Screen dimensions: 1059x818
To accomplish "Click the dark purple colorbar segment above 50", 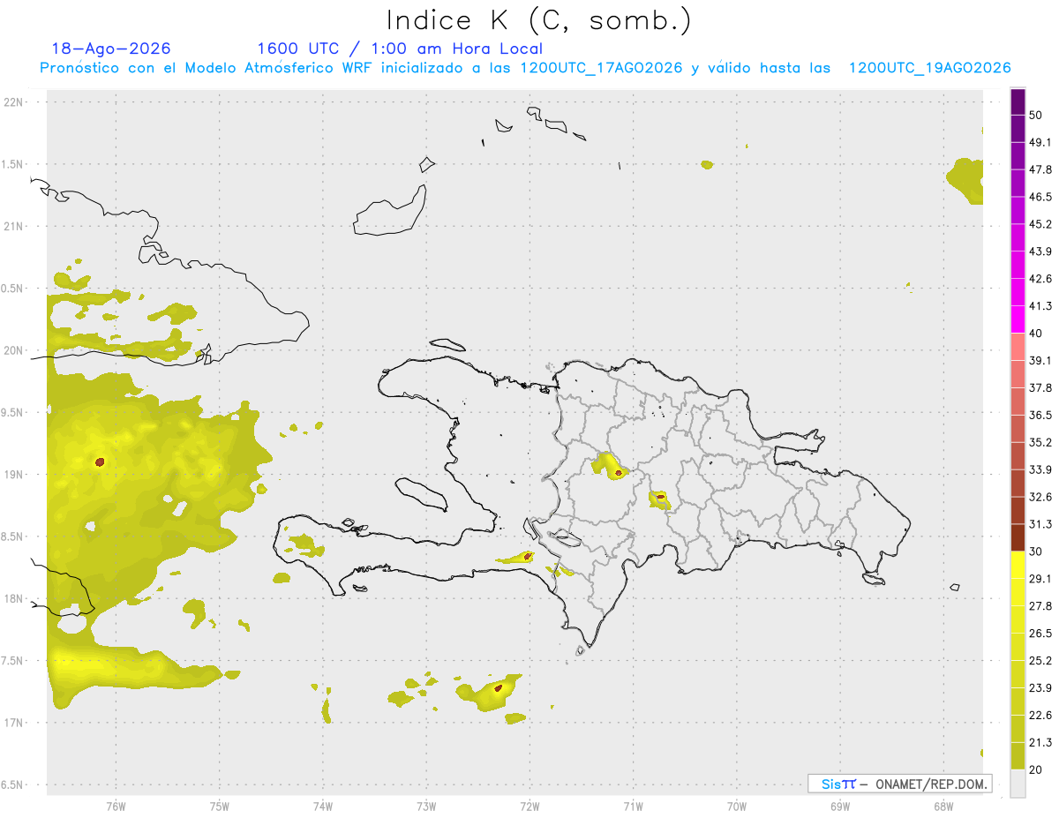I will (1018, 101).
